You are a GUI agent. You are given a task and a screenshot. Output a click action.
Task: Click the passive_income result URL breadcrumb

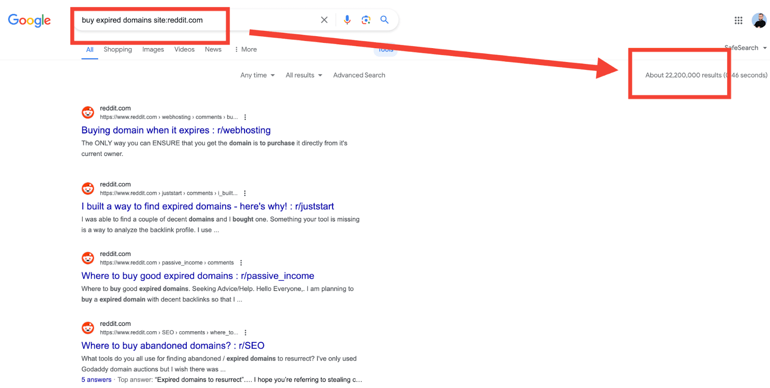coord(167,263)
